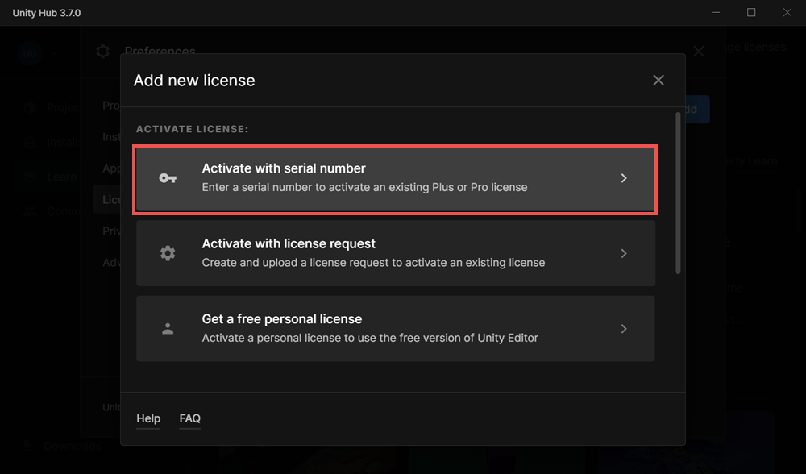Open Preferences via the gear icon
Screen dimensions: 806x474
pyautogui.click(x=102, y=51)
